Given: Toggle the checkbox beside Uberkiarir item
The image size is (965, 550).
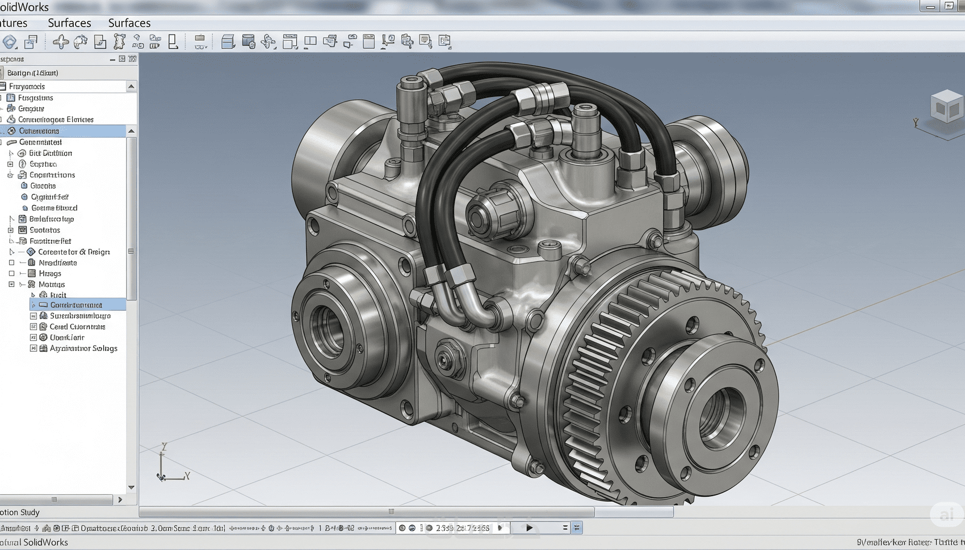Looking at the screenshot, I should pyautogui.click(x=33, y=337).
